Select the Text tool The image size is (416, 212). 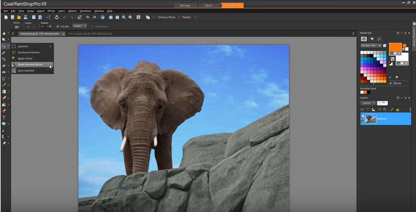coord(4,118)
